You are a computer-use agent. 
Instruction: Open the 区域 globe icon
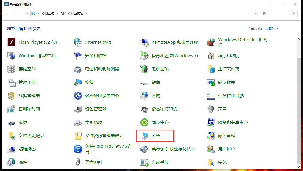click(144, 96)
